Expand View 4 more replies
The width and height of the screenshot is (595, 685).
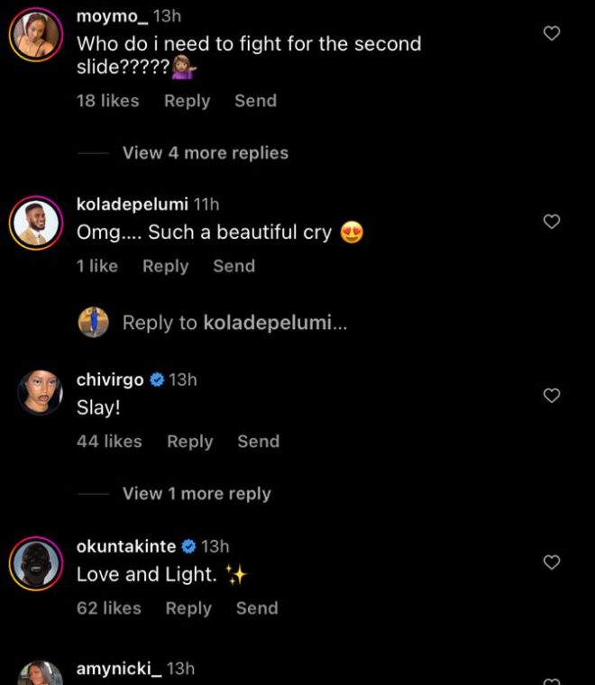tap(206, 153)
